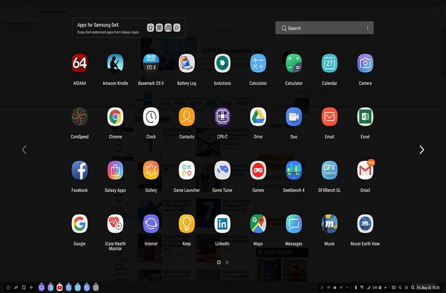Open the Calendar app
This screenshot has height=293, width=446.
click(x=329, y=63)
